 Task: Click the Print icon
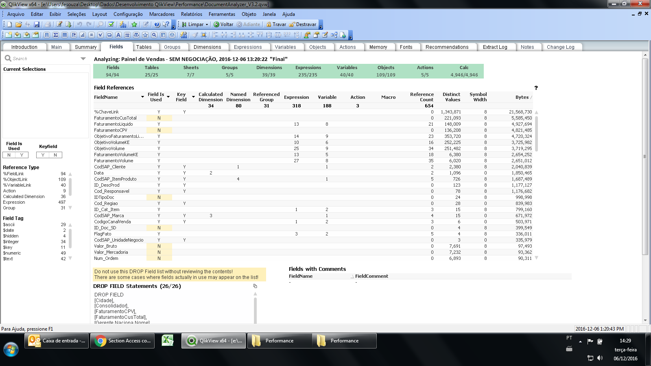(48, 24)
